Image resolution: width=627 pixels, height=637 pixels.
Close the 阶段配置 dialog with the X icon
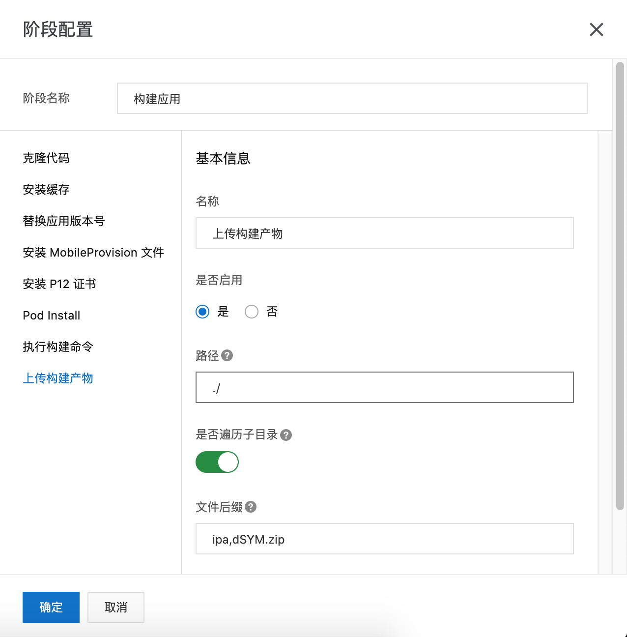click(x=596, y=29)
